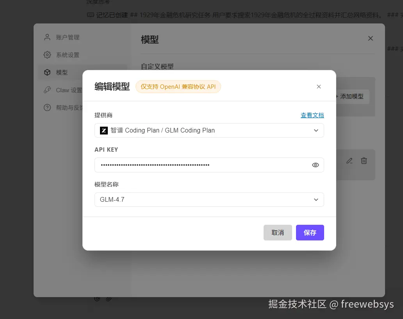The image size is (403, 319).
Task: Click the 编辑模型 dialog title
Action: 112,87
